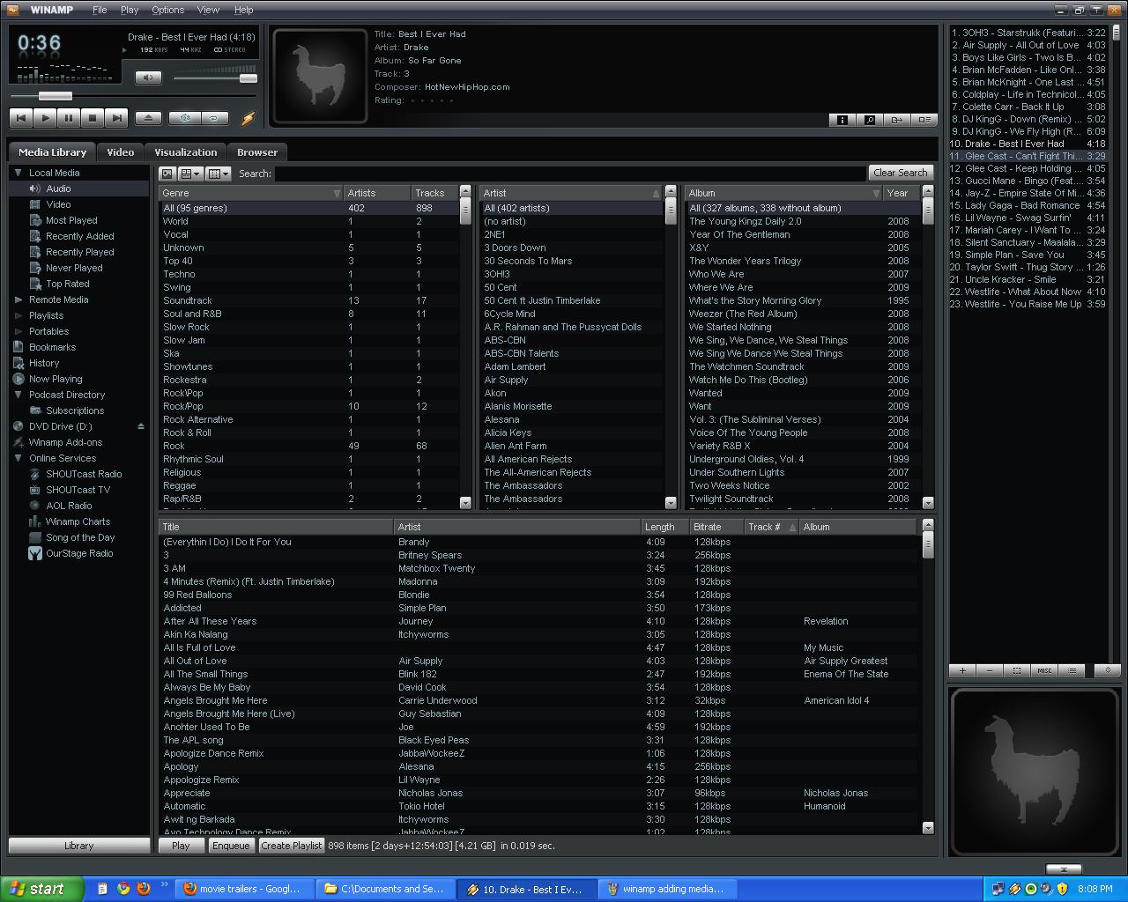The image size is (1128, 902).
Task: Skip to the next track
Action: 116,117
